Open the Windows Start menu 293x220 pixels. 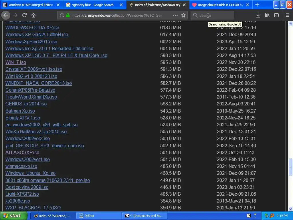point(13,216)
